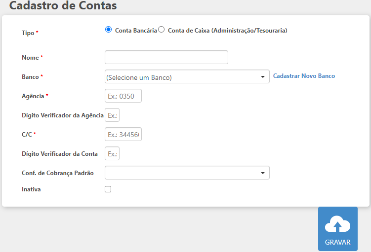Screen dimensions: 371x252
Task: Click the Nome field label
Action: click(30, 58)
